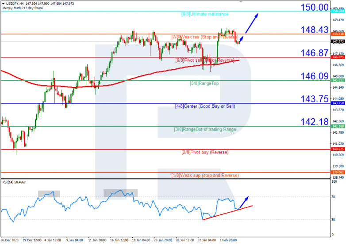Image resolution: width=346 pixels, height=244 pixels.
Task: Click the large 150.00 price annotation
Action: (x=315, y=7)
